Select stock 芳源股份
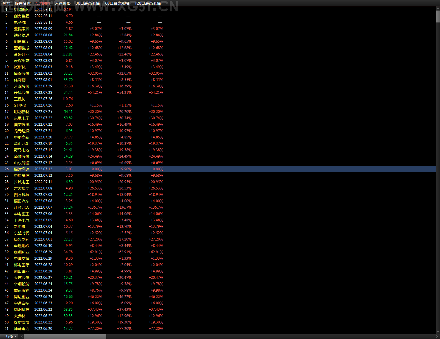Screen dimensions: 440x339 click(x=22, y=86)
